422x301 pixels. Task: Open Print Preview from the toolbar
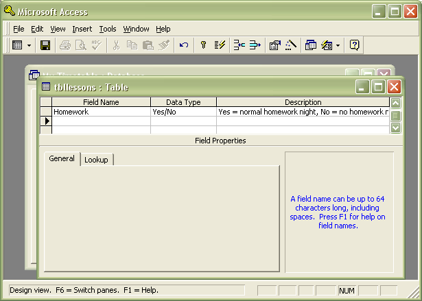click(x=81, y=45)
